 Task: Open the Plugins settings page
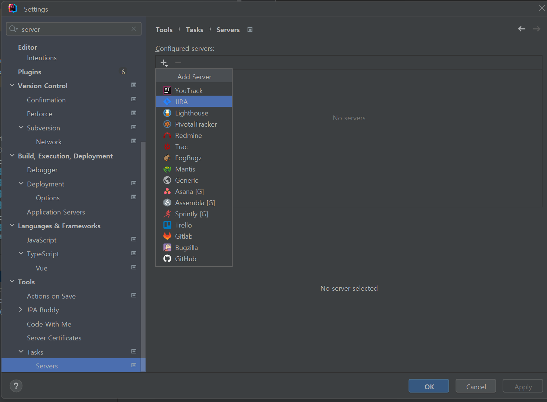[29, 72]
